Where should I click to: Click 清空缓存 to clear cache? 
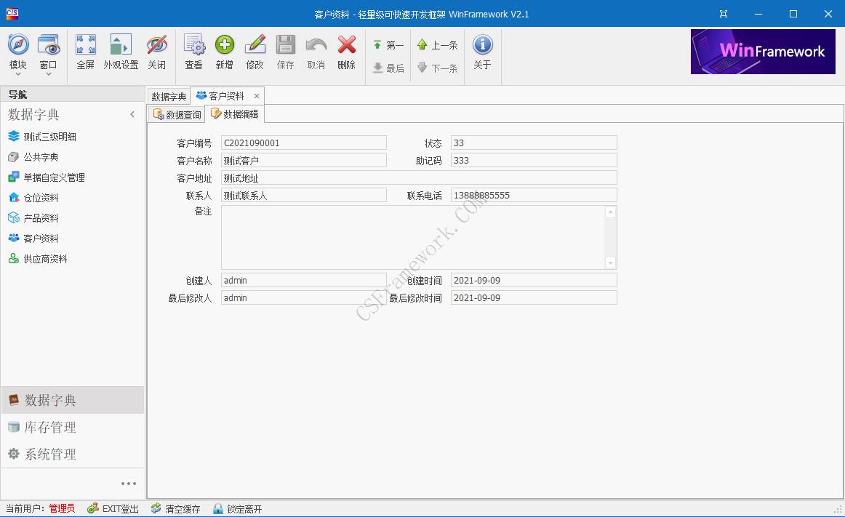(x=175, y=508)
